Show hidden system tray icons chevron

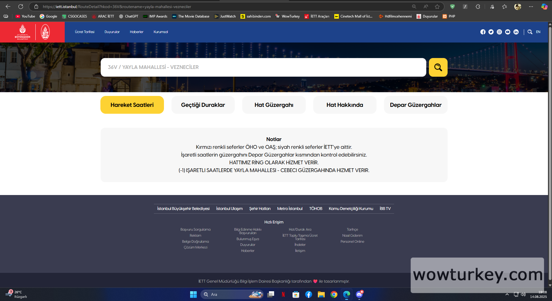(507, 294)
